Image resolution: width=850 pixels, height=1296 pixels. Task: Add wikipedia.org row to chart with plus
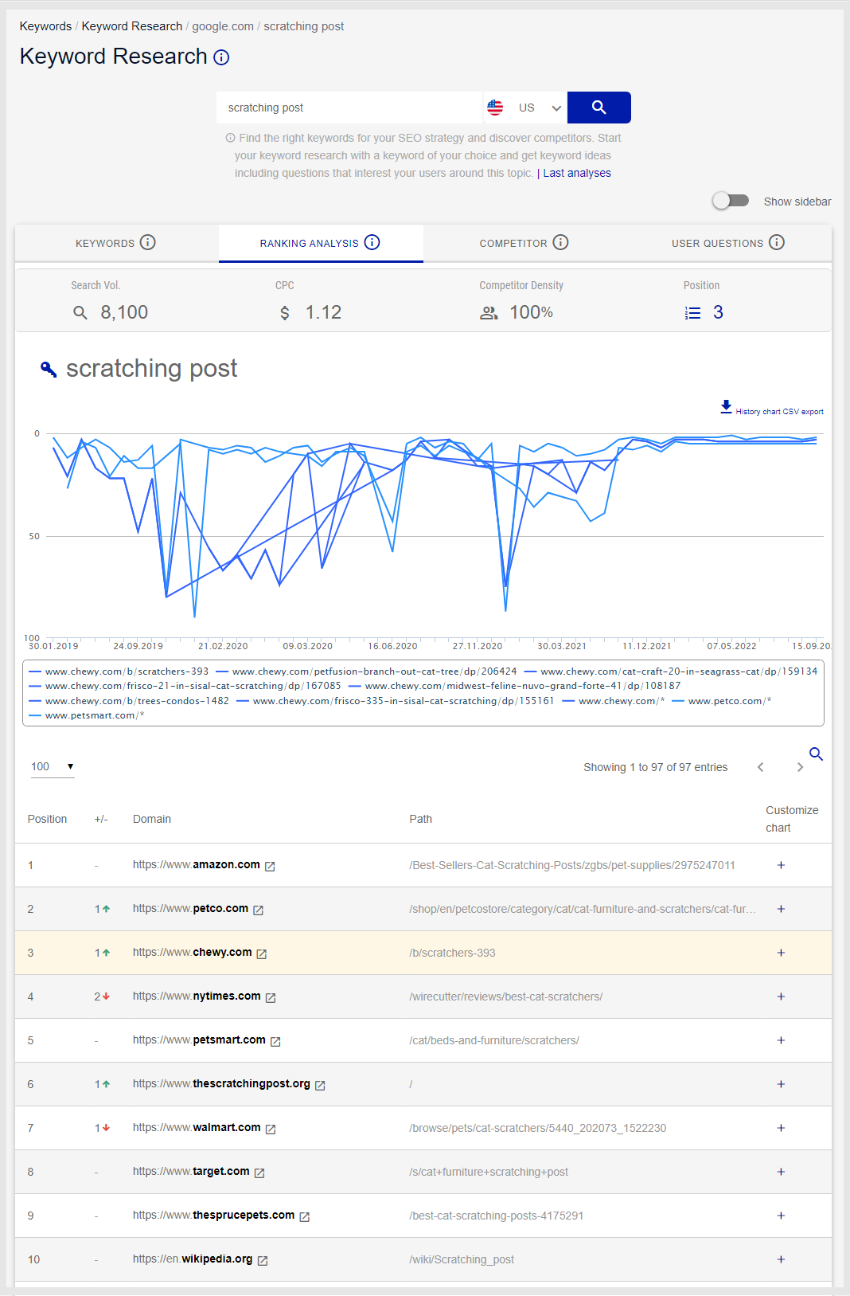(781, 1259)
